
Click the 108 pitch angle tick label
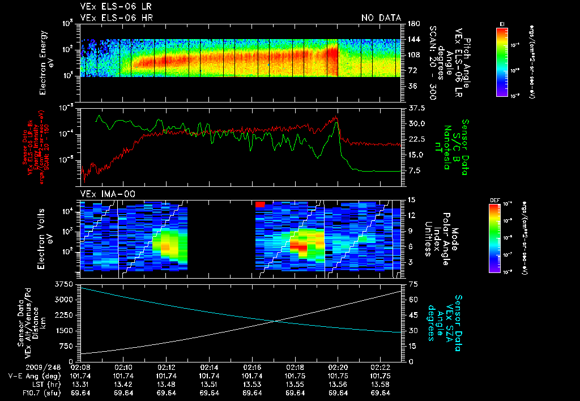click(x=413, y=55)
